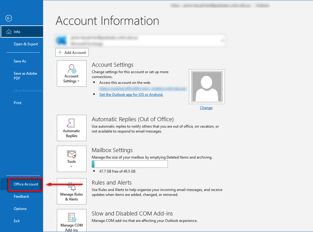Click the back arrow icon
This screenshot has width=313, height=232.
click(9, 18)
